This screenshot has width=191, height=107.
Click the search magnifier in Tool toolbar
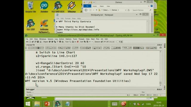point(70,42)
